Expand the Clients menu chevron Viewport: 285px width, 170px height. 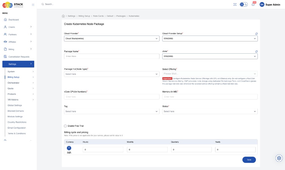[x=31, y=27]
